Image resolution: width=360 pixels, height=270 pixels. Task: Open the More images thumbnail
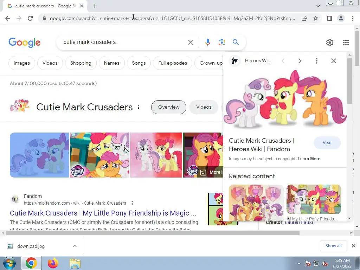pos(203,155)
